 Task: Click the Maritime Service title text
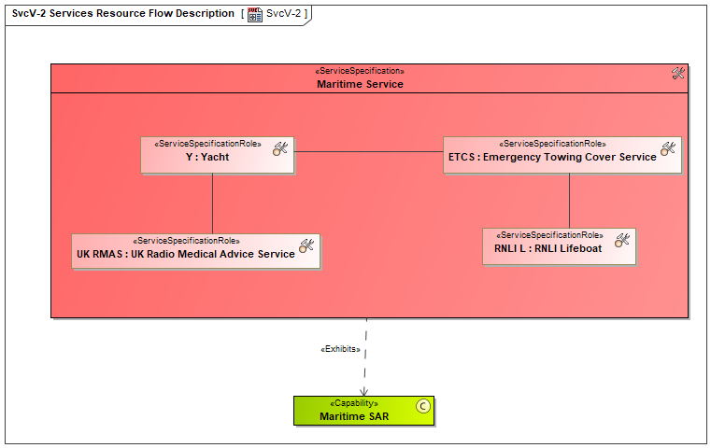[x=360, y=84]
